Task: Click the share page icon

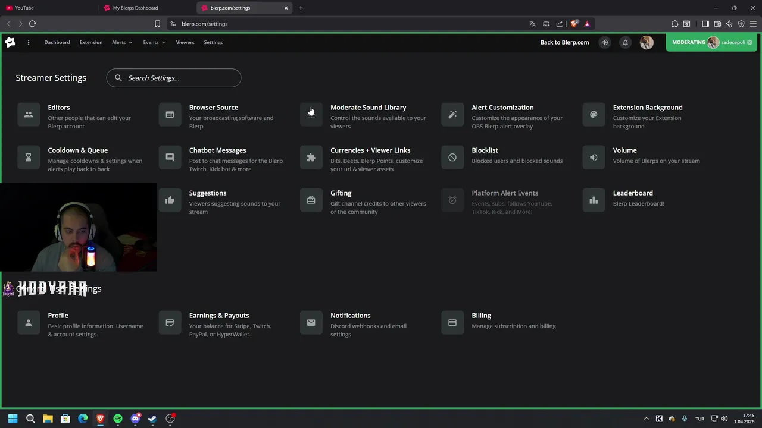Action: (x=560, y=24)
